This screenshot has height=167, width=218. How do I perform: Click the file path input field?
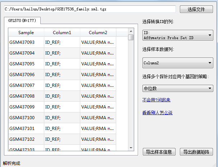pos(90,9)
